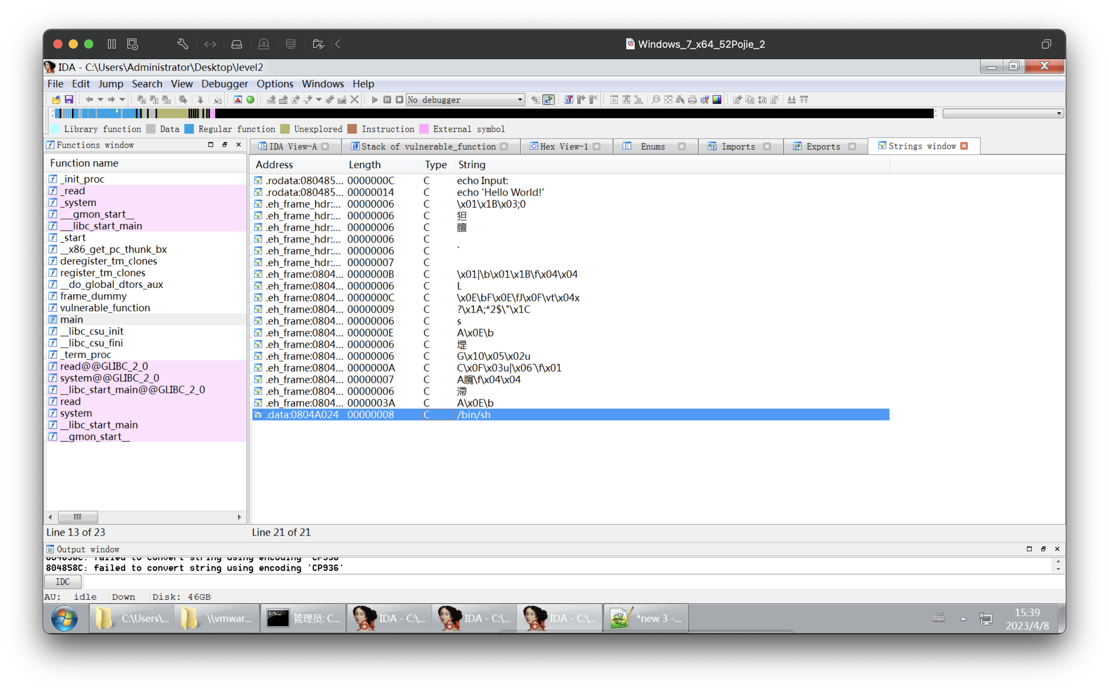Screen dimensions: 1109x691
Task: Click the binary search 101 binoculars icon
Action: [166, 99]
